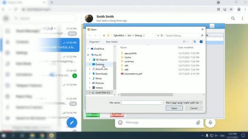Open the chat more-options menu
The image size is (248, 139).
click(x=243, y=19)
